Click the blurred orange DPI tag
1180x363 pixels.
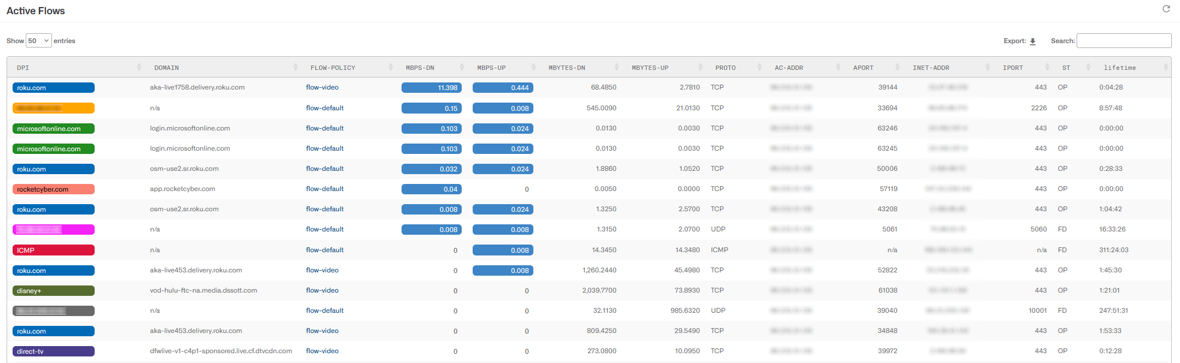pyautogui.click(x=54, y=108)
